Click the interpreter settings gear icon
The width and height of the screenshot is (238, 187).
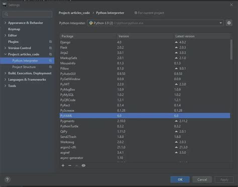[229, 23]
